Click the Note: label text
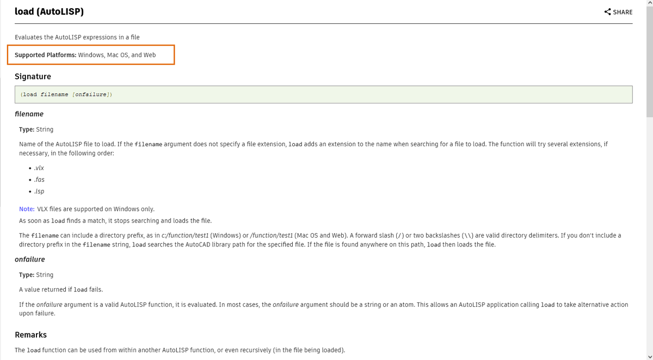Screen dimensions: 653x360 coord(27,209)
